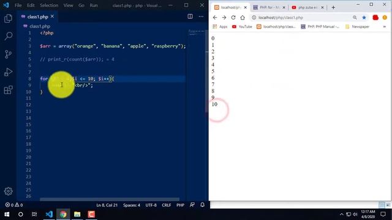Open the zoom indicator in address bar

click(355, 18)
